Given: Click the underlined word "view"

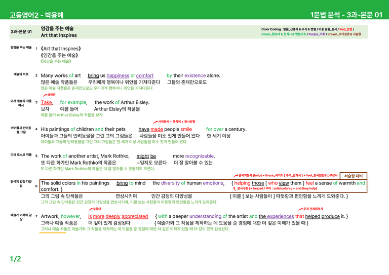Looking at the screenshot, I should 284,183.
